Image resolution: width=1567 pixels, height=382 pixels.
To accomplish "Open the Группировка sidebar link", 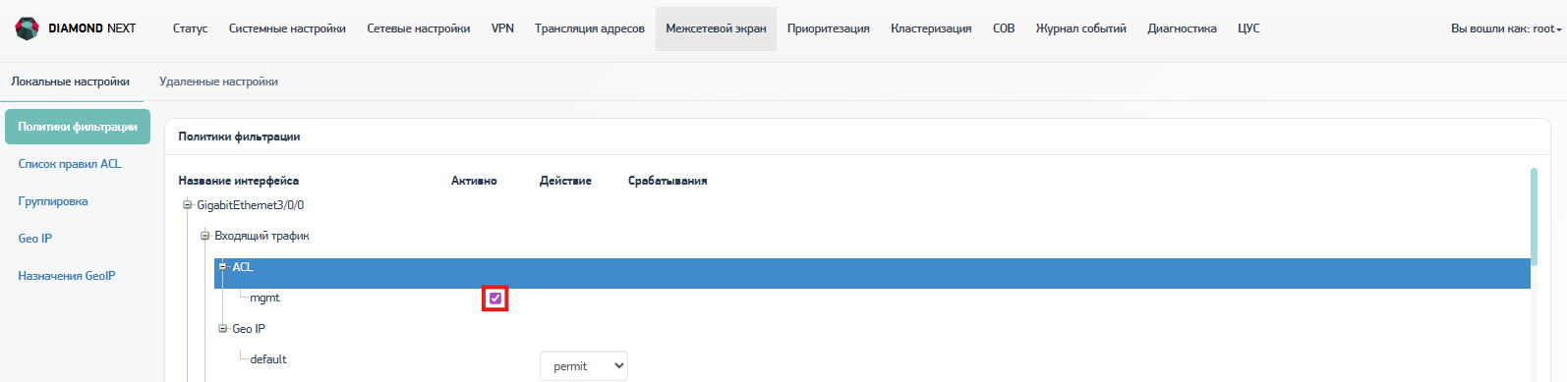I will click(53, 201).
